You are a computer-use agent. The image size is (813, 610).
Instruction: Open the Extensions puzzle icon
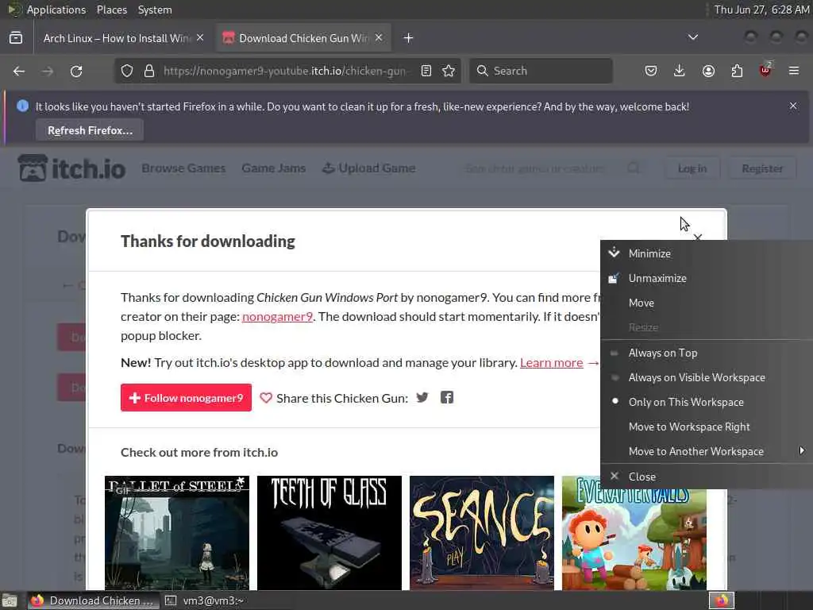tap(737, 71)
